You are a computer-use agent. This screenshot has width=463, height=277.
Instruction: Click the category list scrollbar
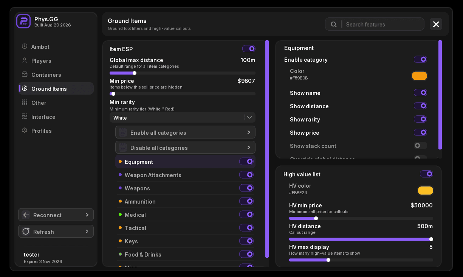267,149
